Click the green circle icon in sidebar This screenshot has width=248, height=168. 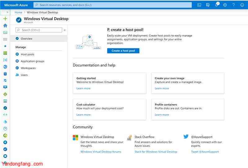5,135
